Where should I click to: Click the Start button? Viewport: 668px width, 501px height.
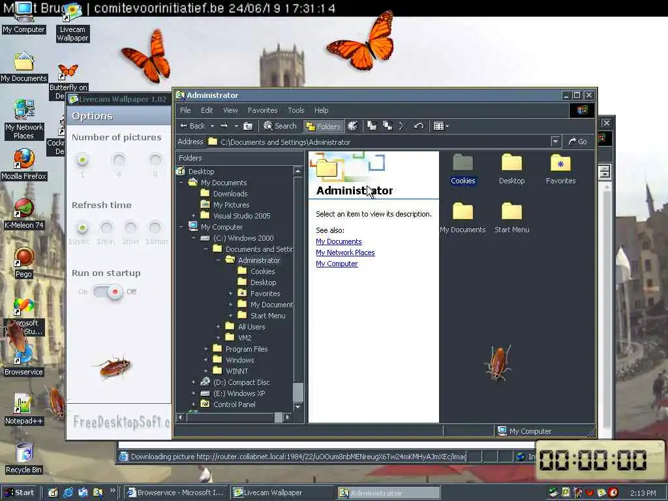[19, 493]
